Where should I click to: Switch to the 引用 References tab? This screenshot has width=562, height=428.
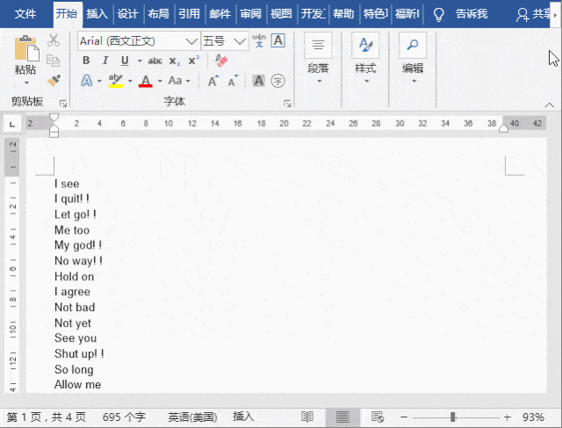(190, 14)
